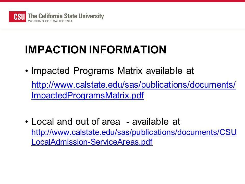
Task: Click the red CSU logo box
Action: (17, 17)
